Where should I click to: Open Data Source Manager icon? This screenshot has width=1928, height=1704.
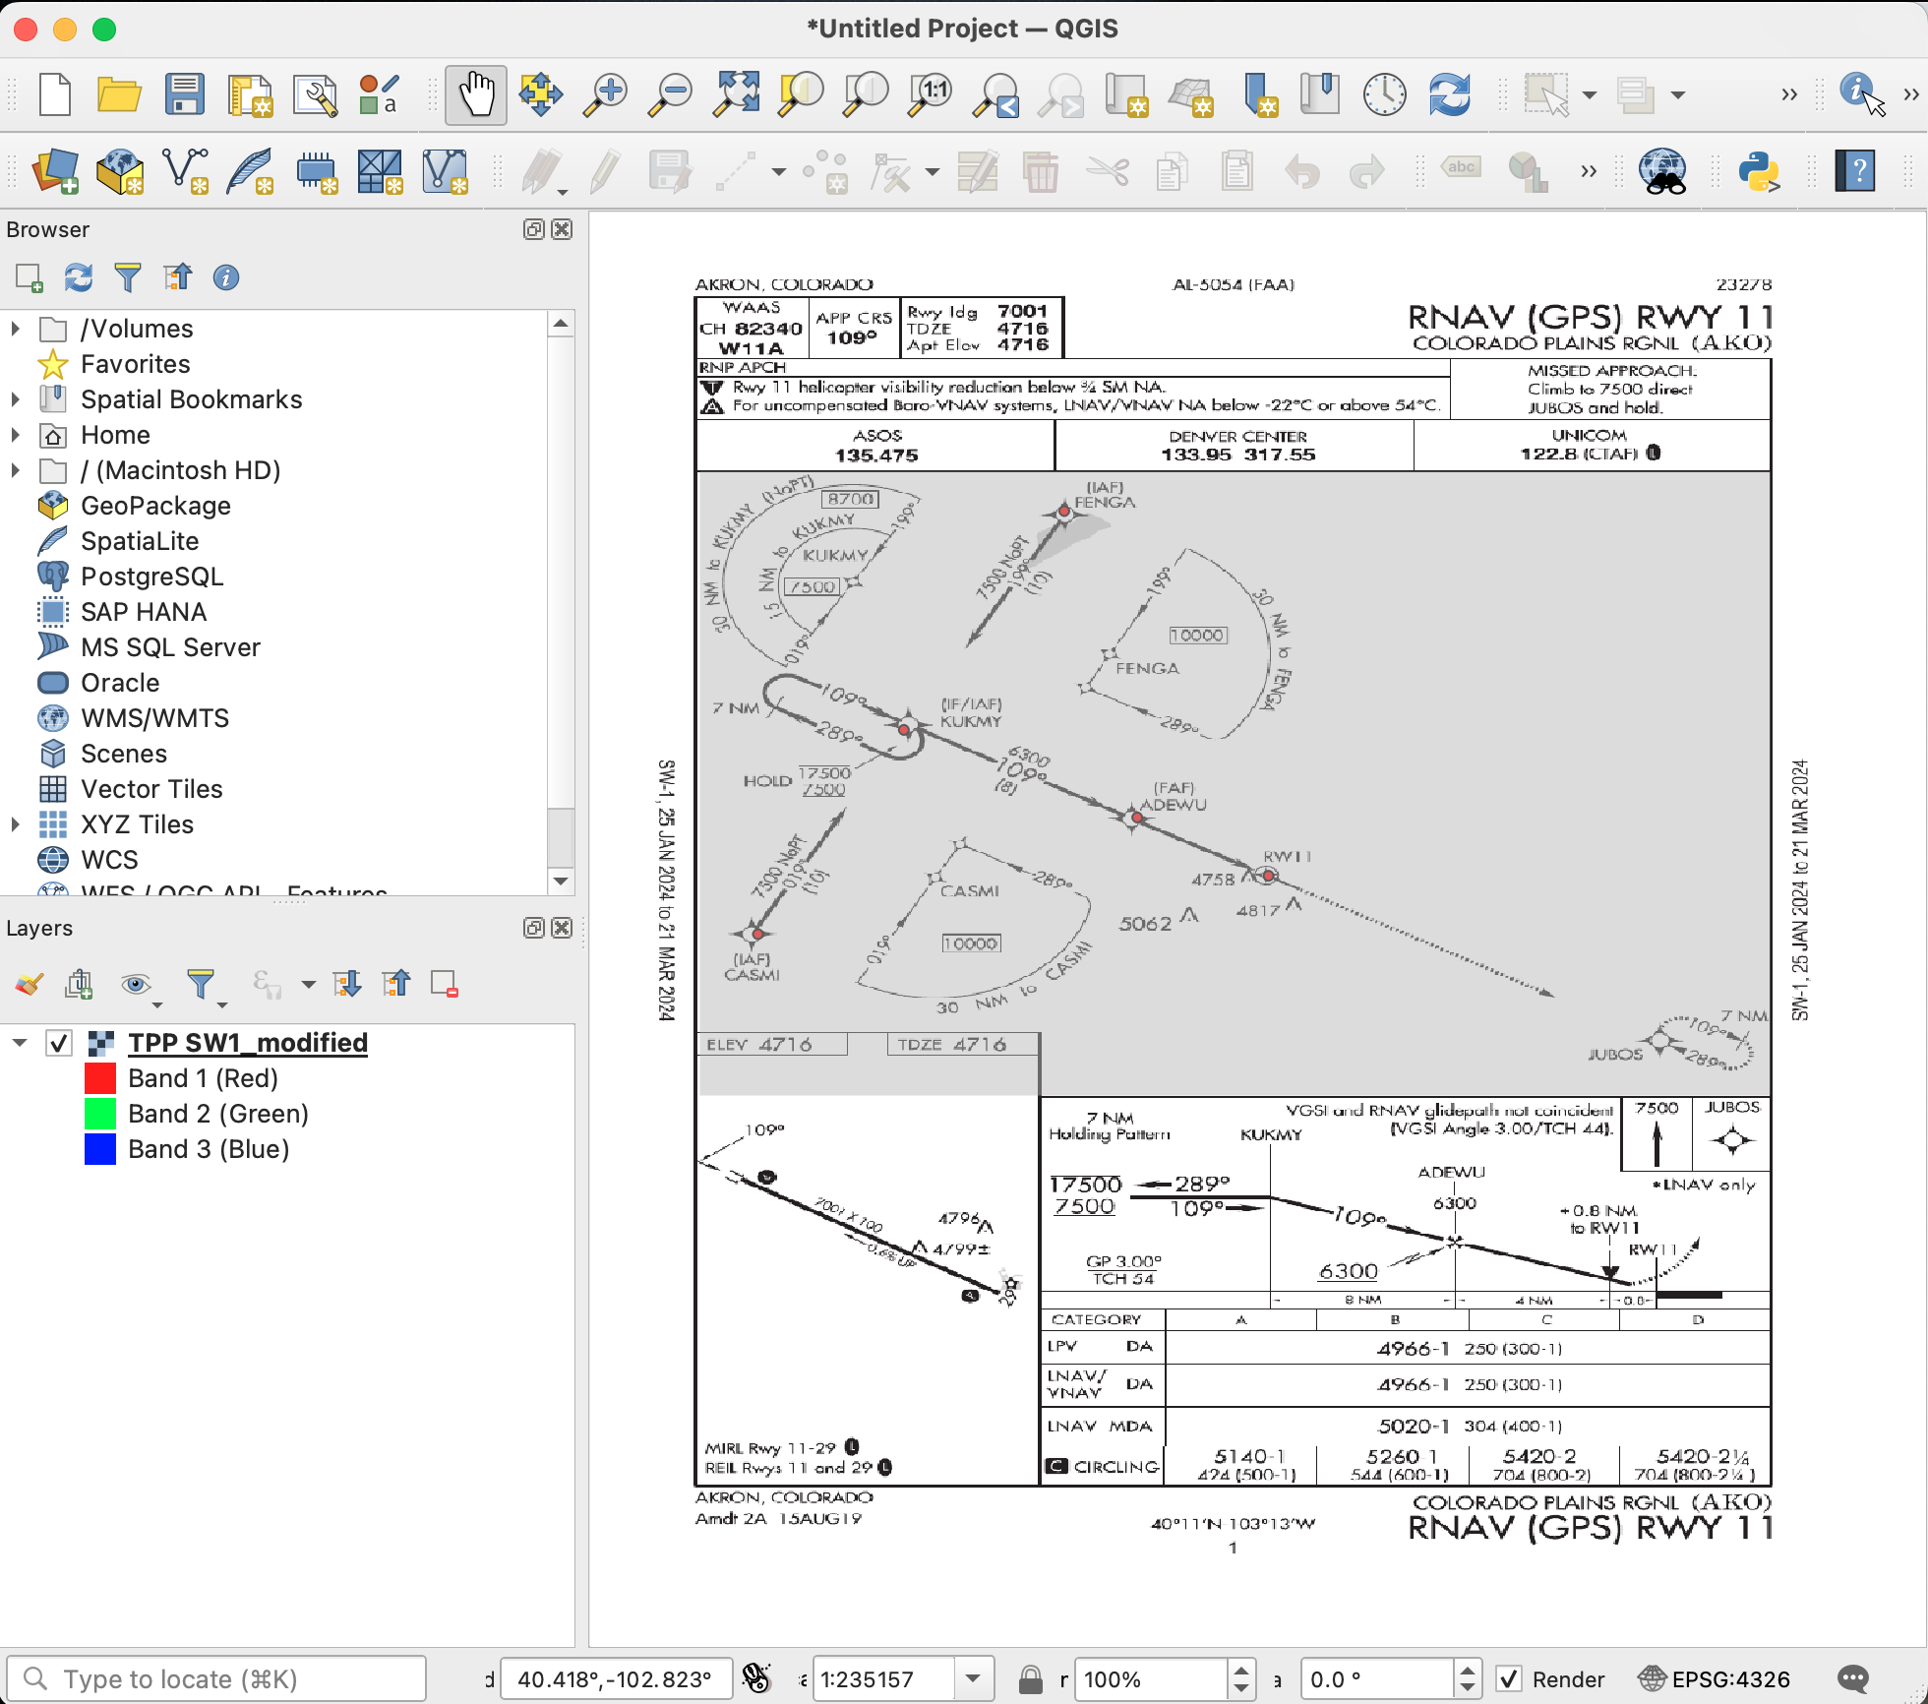[x=55, y=171]
